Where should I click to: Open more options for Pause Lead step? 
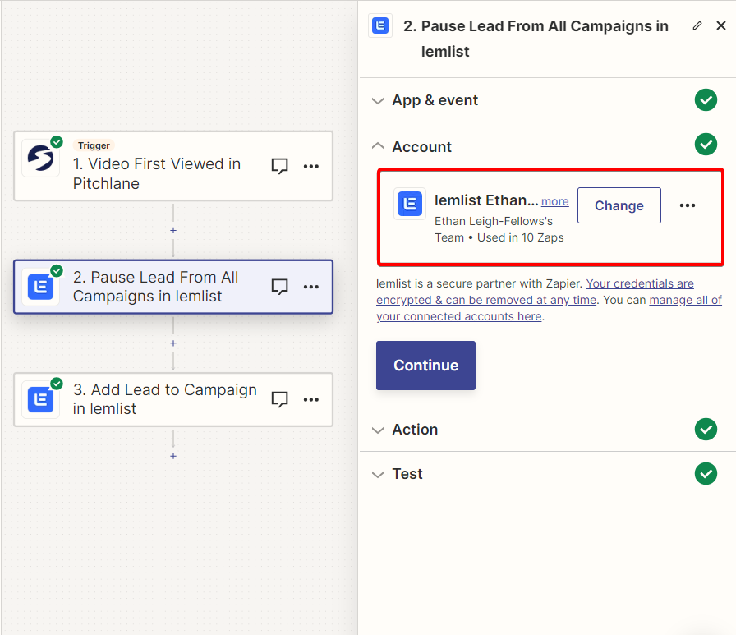(x=310, y=287)
